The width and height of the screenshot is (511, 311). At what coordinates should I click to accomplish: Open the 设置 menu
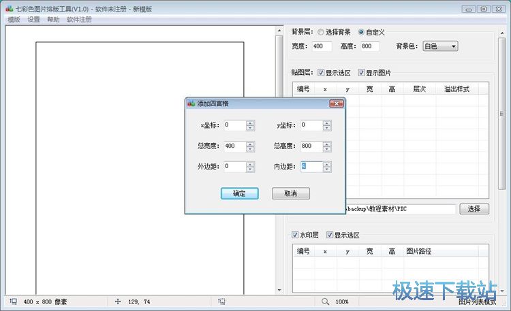(x=33, y=20)
